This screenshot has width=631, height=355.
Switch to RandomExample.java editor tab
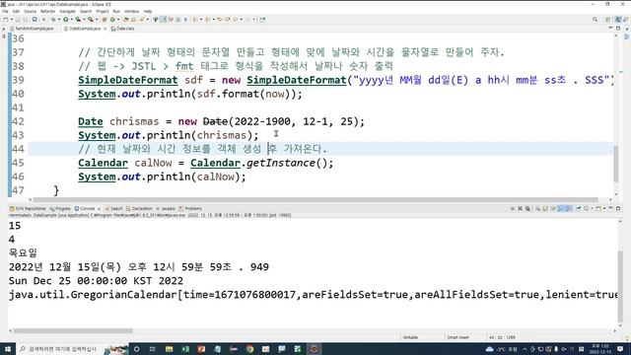32,29
